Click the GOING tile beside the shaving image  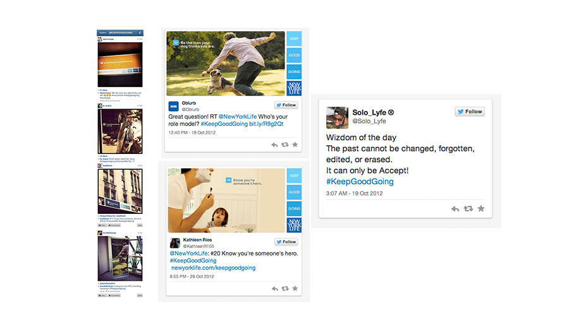[294, 209]
